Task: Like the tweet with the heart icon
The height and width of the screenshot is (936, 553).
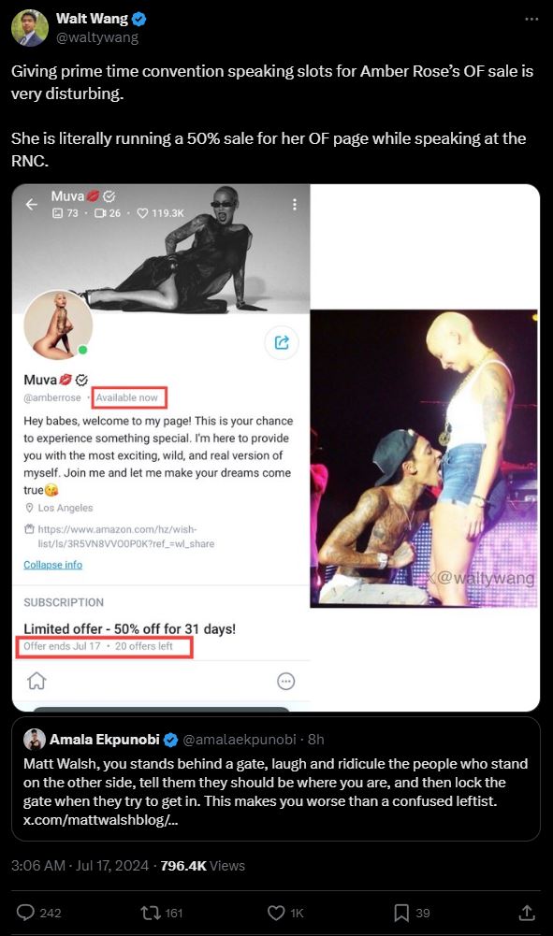Action: tap(276, 912)
